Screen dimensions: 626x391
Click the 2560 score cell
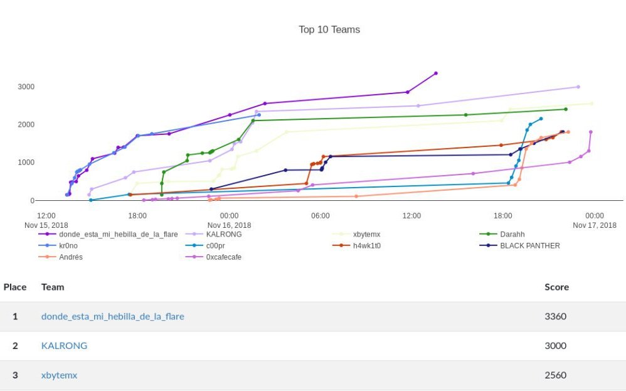click(x=555, y=375)
